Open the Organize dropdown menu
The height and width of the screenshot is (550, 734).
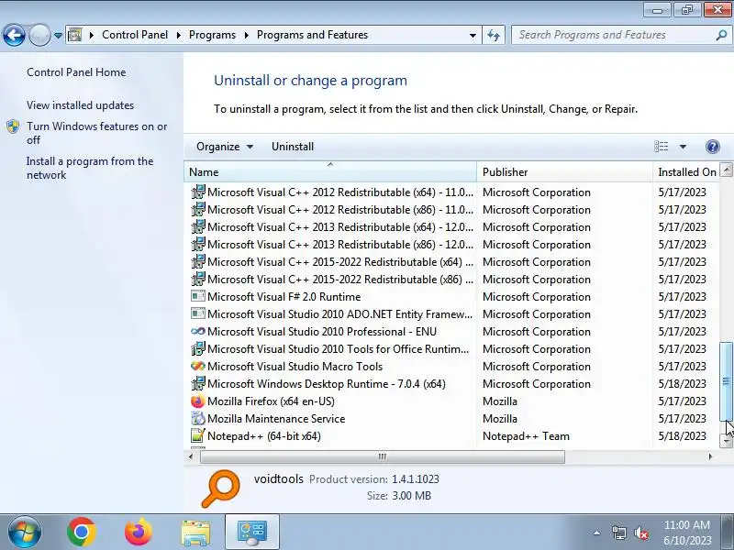click(x=225, y=147)
